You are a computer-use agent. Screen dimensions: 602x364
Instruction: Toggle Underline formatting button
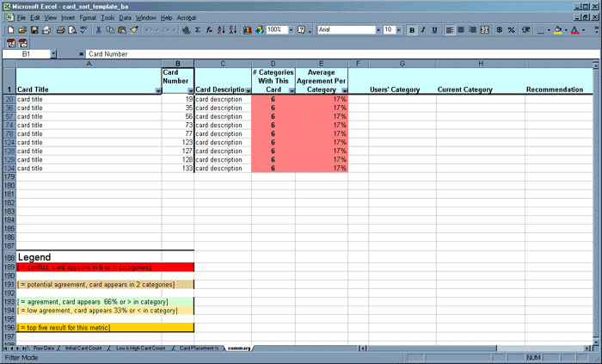(x=434, y=29)
